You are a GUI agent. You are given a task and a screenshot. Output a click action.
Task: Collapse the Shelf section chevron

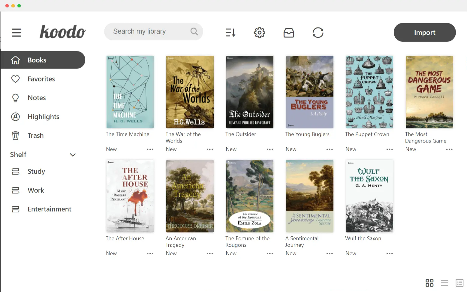coord(73,155)
